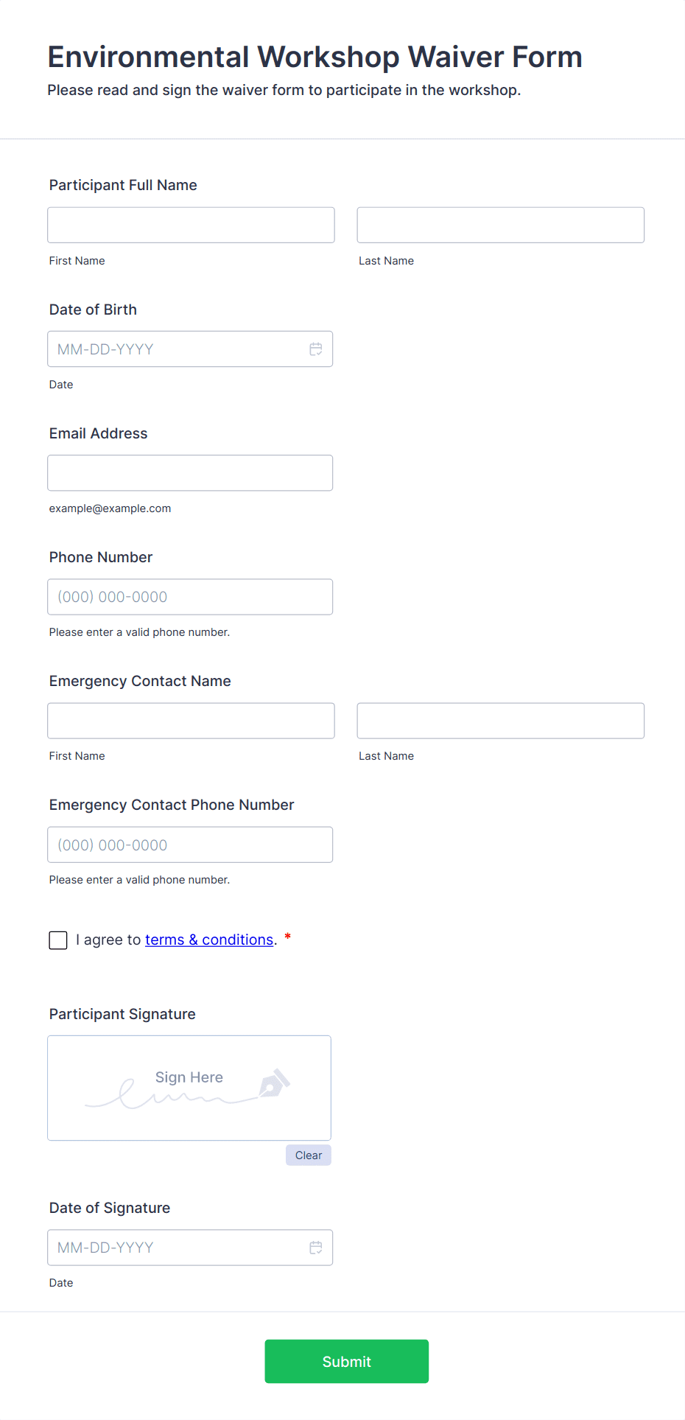685x1420 pixels.
Task: Click the pen icon in signature box
Action: tap(274, 1083)
